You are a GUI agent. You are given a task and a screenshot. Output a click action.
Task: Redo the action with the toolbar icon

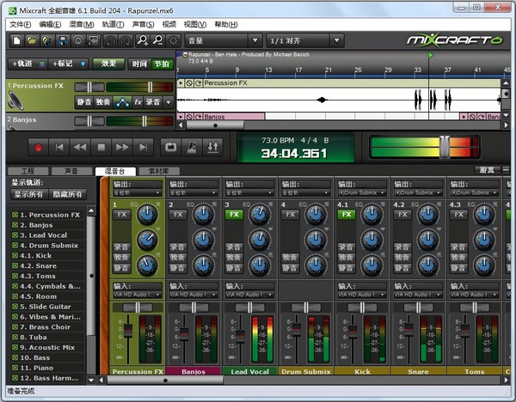[126, 40]
